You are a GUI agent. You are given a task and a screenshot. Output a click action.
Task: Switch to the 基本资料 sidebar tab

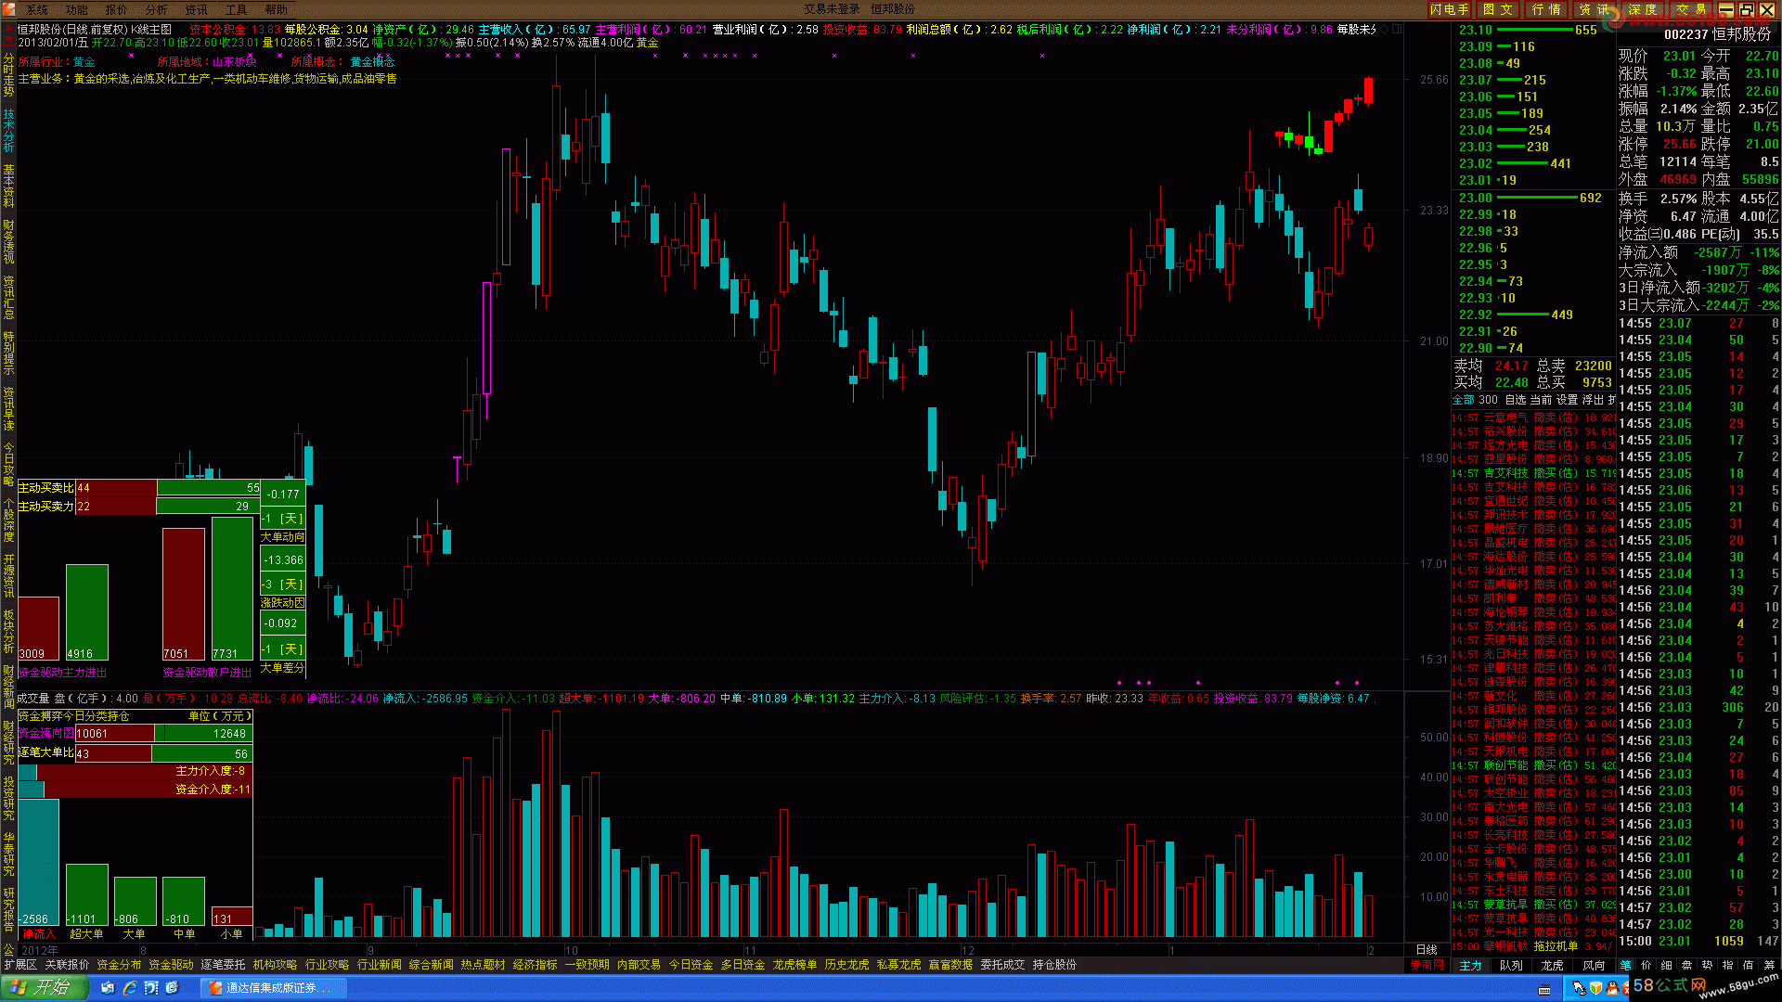coord(8,186)
